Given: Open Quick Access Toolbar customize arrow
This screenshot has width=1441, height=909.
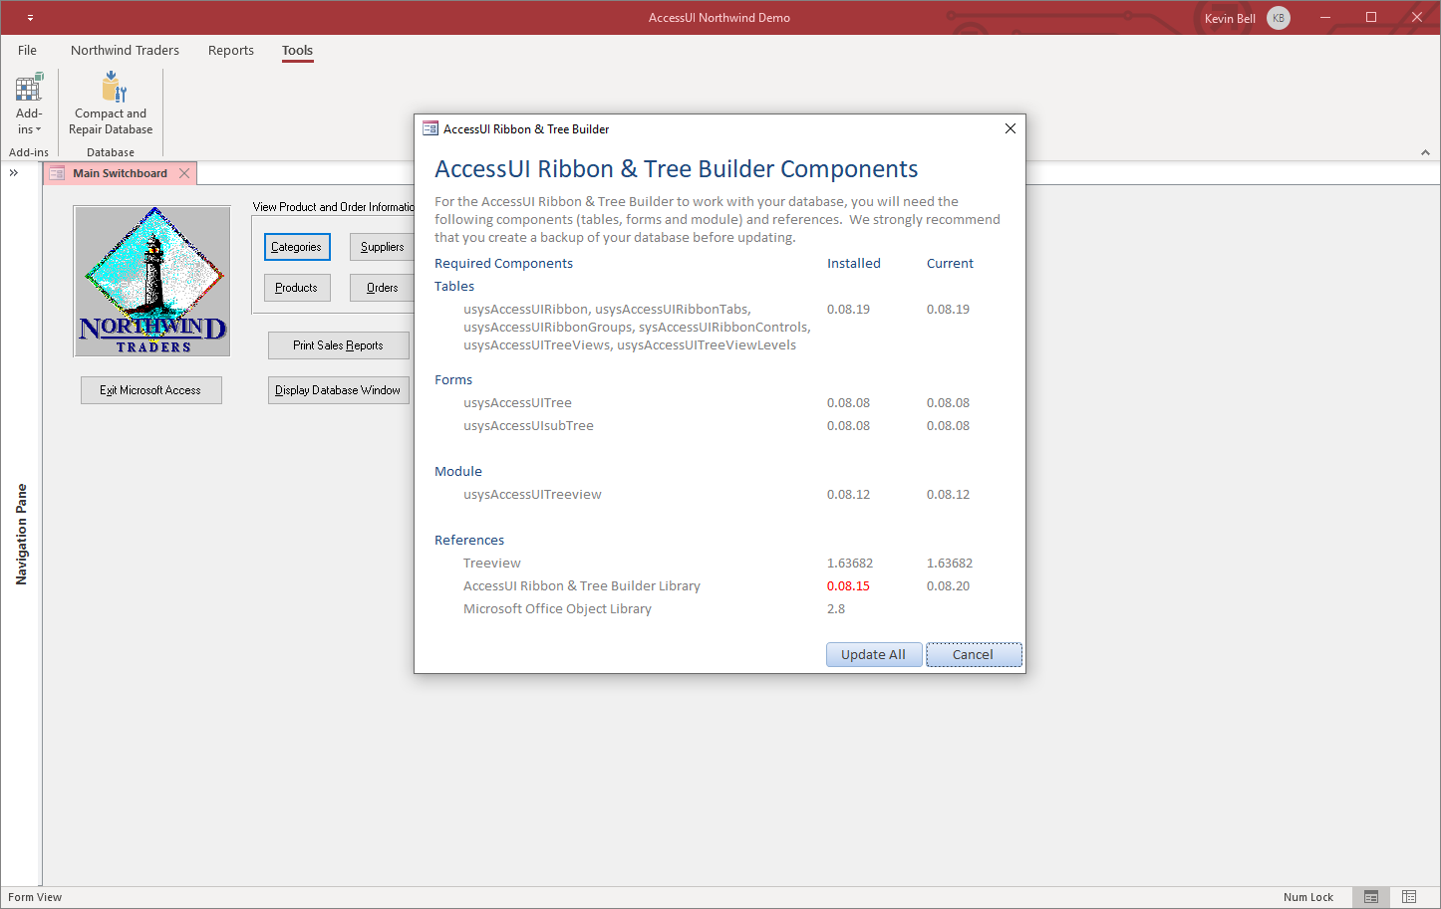Looking at the screenshot, I should pos(30,18).
